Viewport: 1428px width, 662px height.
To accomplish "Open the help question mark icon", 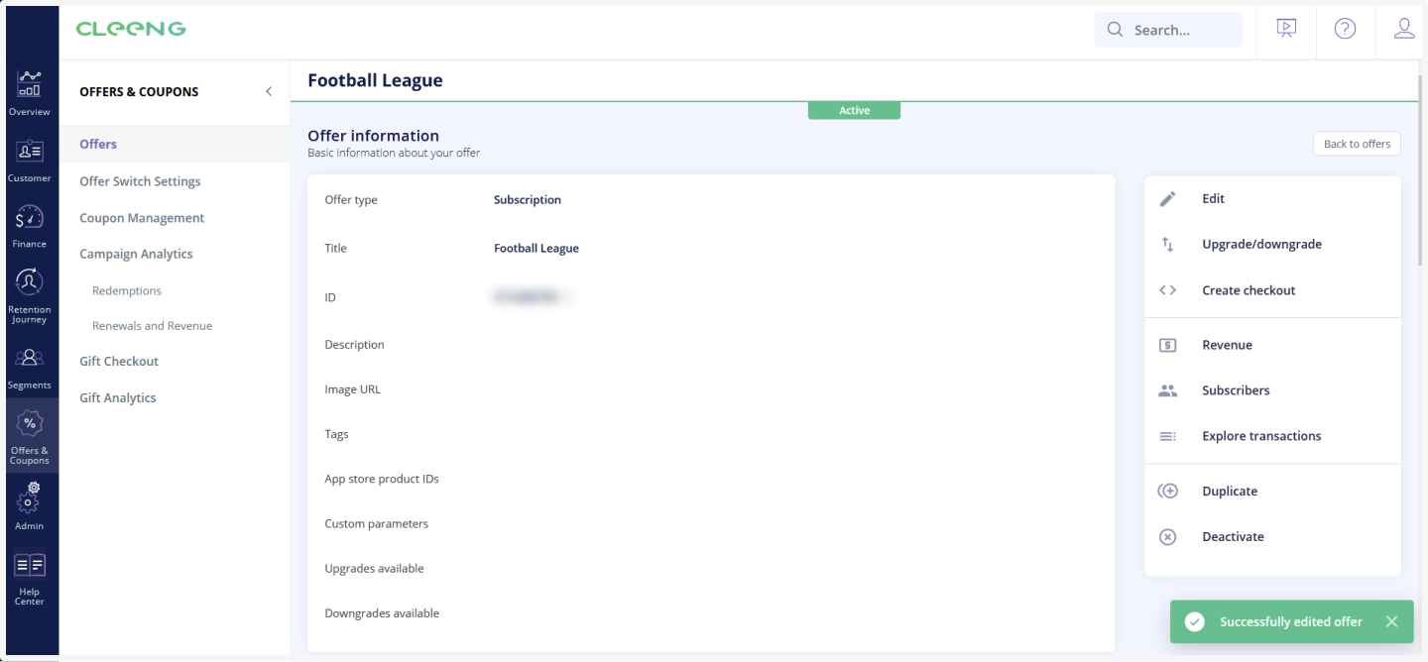I will (x=1345, y=29).
